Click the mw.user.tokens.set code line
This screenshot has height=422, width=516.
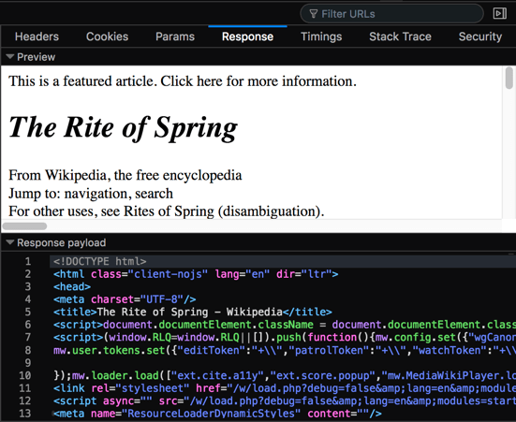[285, 350]
